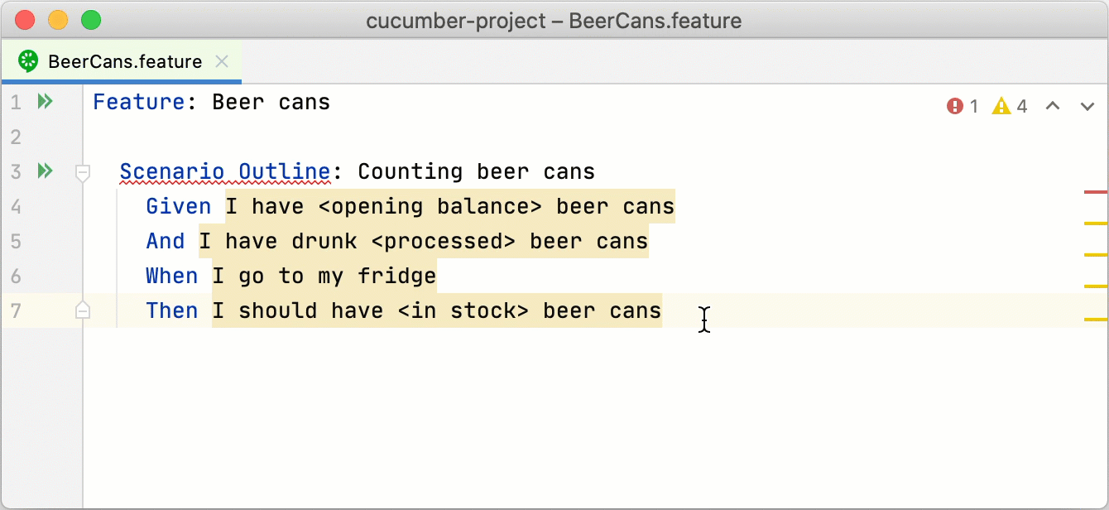Run the Scenario Outline via its gutter icon

coord(45,171)
